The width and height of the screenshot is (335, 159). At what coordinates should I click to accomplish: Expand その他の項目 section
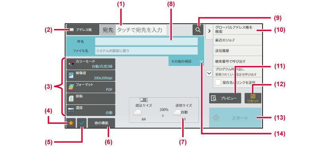click(x=186, y=61)
